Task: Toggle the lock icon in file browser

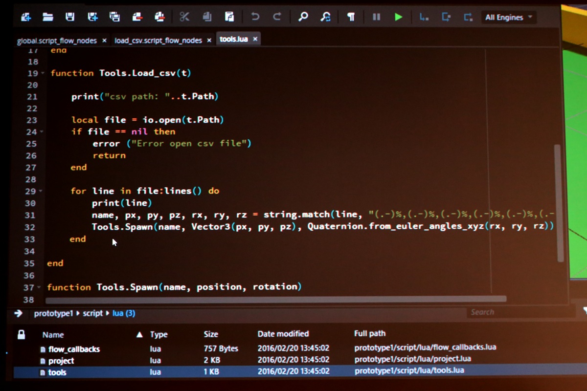Action: coord(21,335)
